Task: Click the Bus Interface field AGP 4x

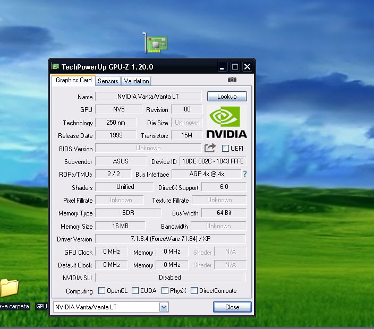Action: tap(207, 174)
